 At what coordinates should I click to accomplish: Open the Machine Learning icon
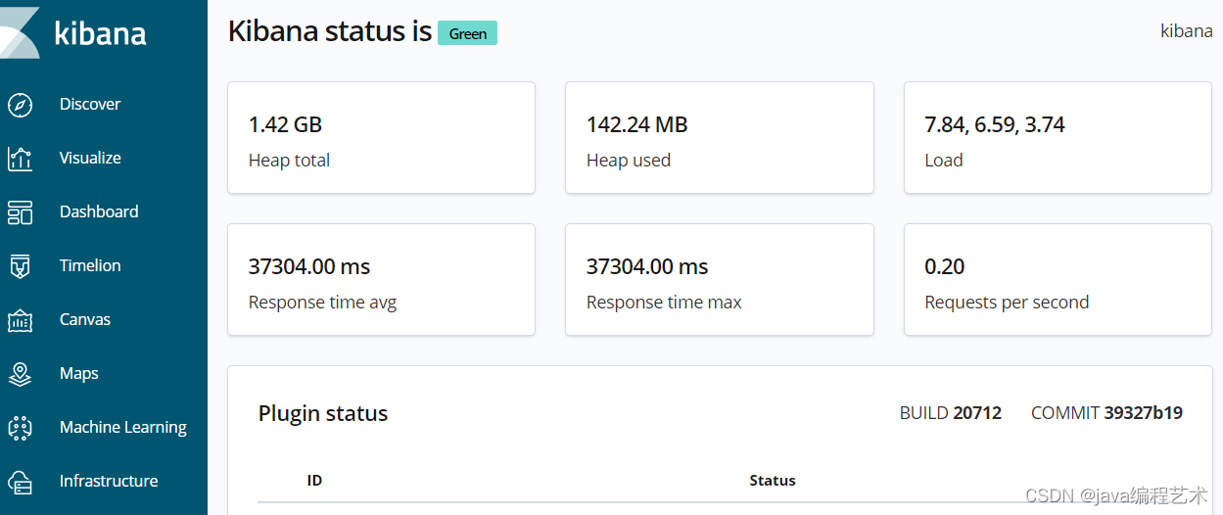click(x=20, y=428)
